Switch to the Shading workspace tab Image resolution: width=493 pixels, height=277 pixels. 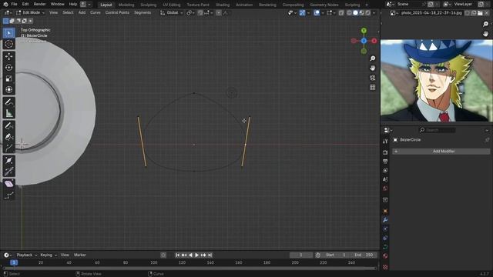223,5
